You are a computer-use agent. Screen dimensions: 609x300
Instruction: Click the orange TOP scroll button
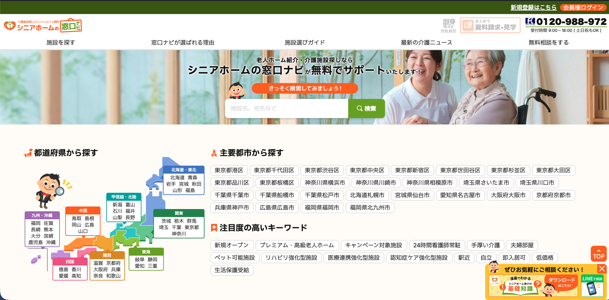click(x=598, y=254)
